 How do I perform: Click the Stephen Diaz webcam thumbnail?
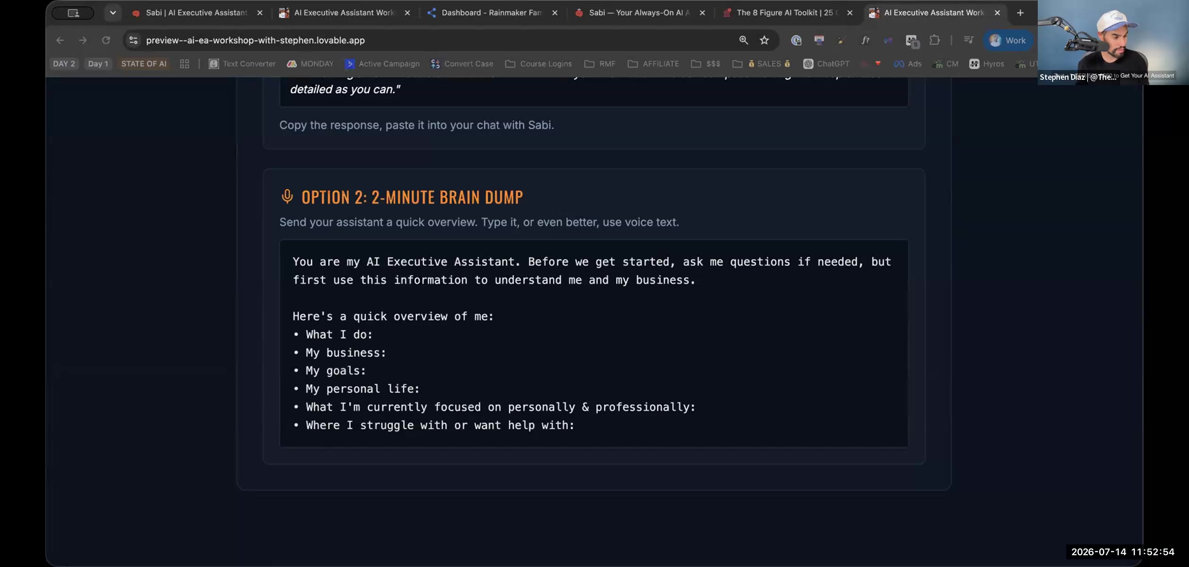(1113, 43)
